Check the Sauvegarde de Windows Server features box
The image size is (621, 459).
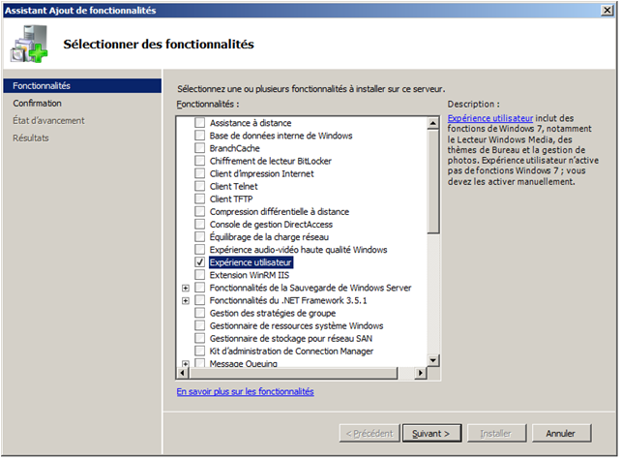click(200, 288)
